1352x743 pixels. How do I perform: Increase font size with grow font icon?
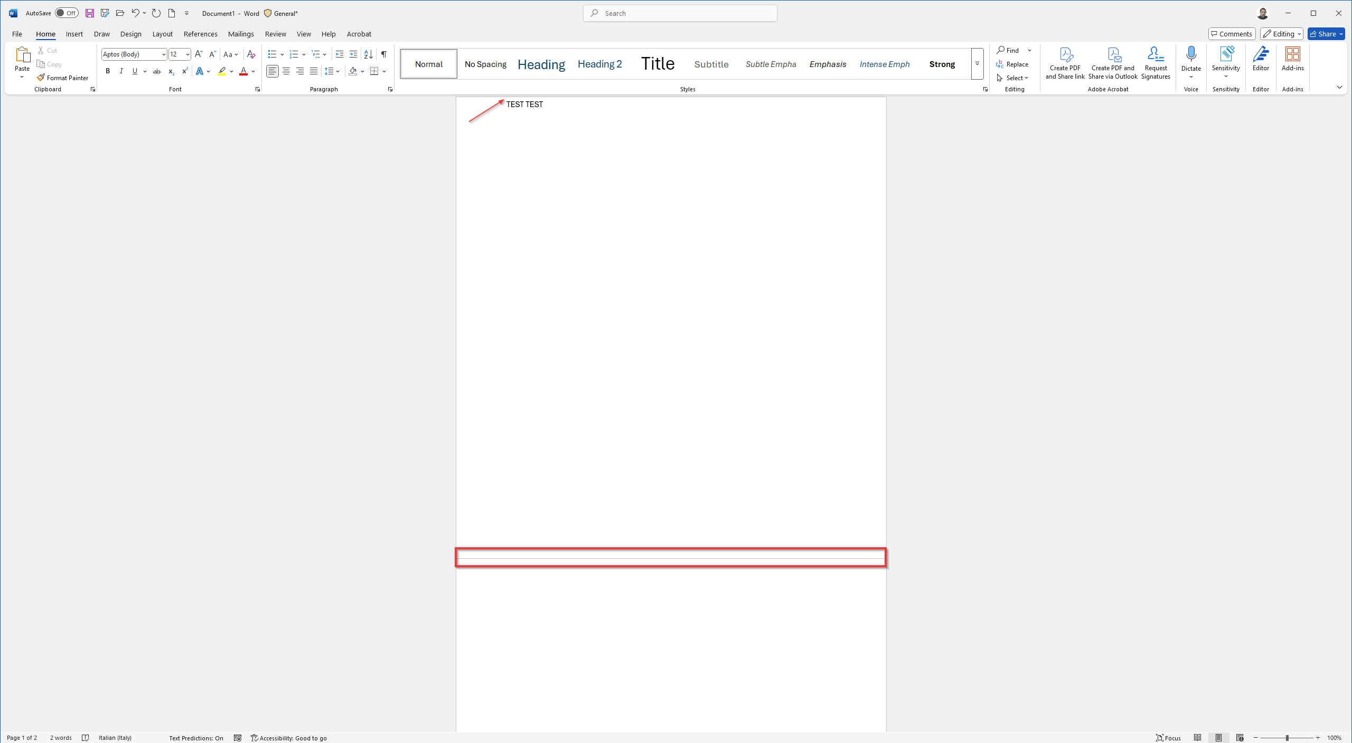[199, 54]
